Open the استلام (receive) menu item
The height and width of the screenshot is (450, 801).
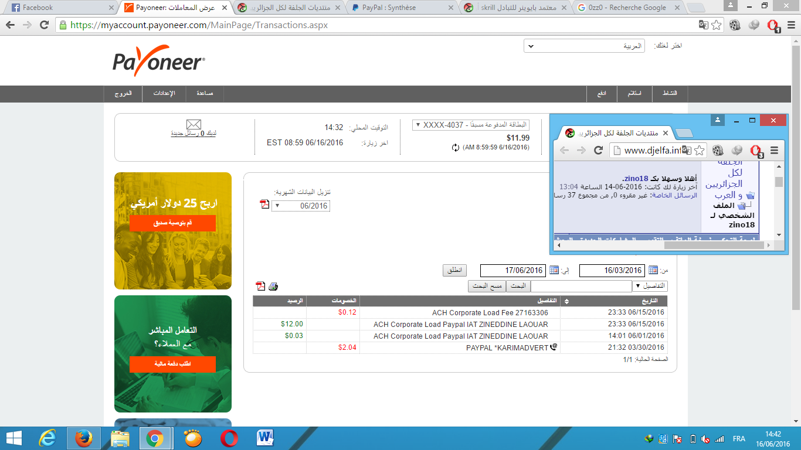634,94
